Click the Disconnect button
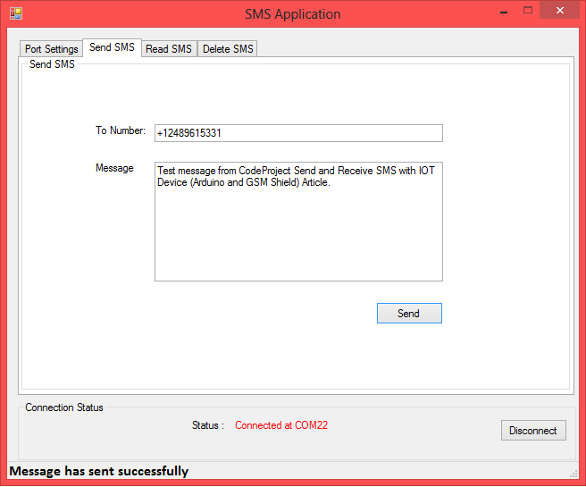The height and width of the screenshot is (487, 586). click(x=533, y=431)
